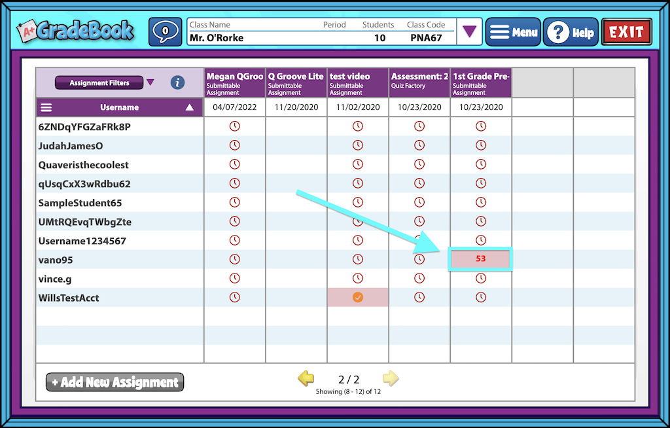Click the info icon next to filters
Image resolution: width=670 pixels, height=428 pixels.
(x=178, y=82)
